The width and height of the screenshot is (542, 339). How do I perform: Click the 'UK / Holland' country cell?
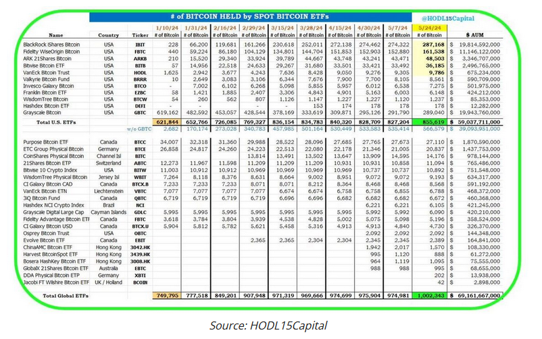click(x=109, y=282)
